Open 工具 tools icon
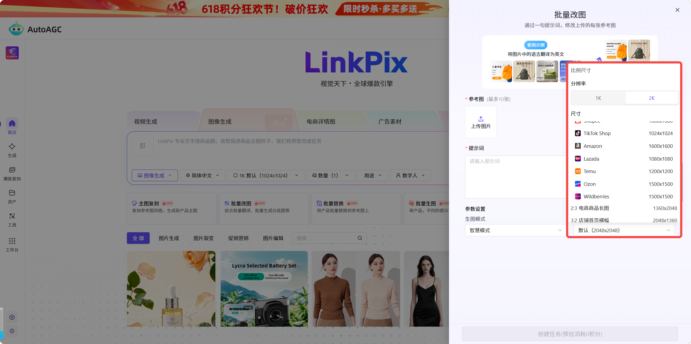This screenshot has height=344, width=691. (x=12, y=216)
